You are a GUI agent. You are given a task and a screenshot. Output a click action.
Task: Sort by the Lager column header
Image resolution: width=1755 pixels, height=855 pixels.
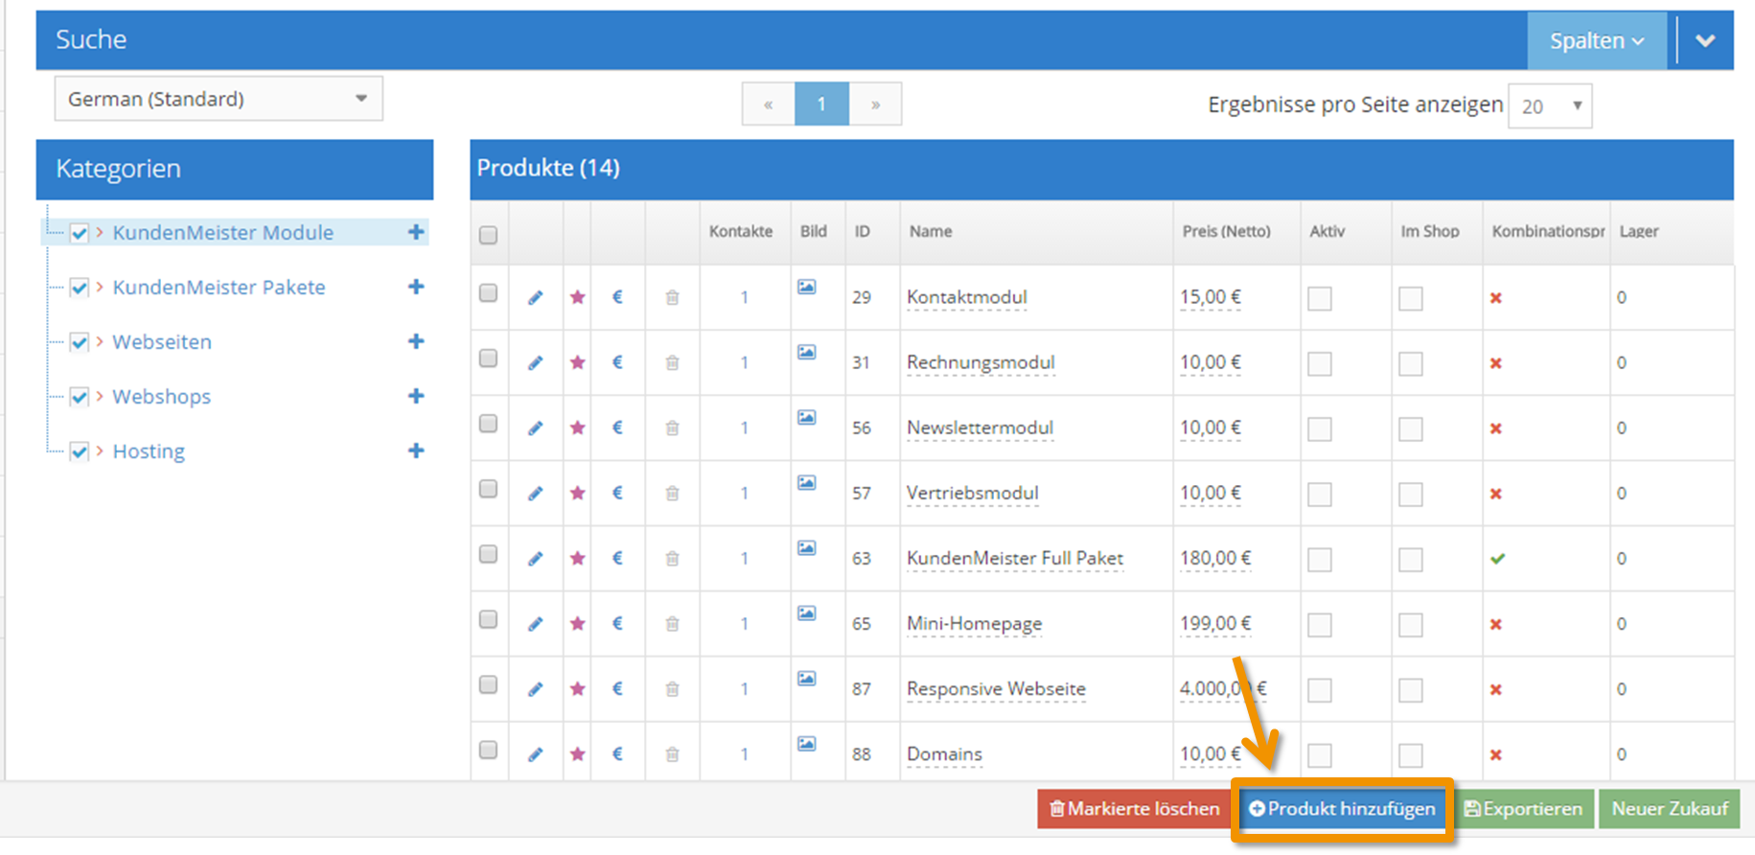click(x=1639, y=231)
